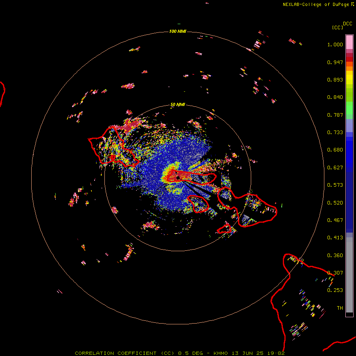
Task: Select the 0.253 scale value
Action: coord(335,290)
